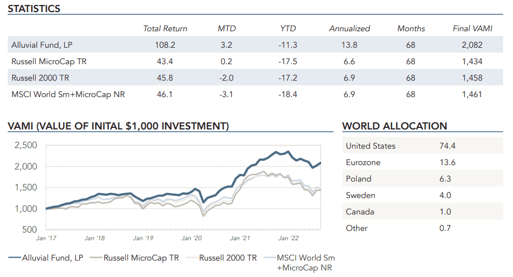The height and width of the screenshot is (277, 513).
Task: Click the YTD column header
Action: (x=288, y=29)
